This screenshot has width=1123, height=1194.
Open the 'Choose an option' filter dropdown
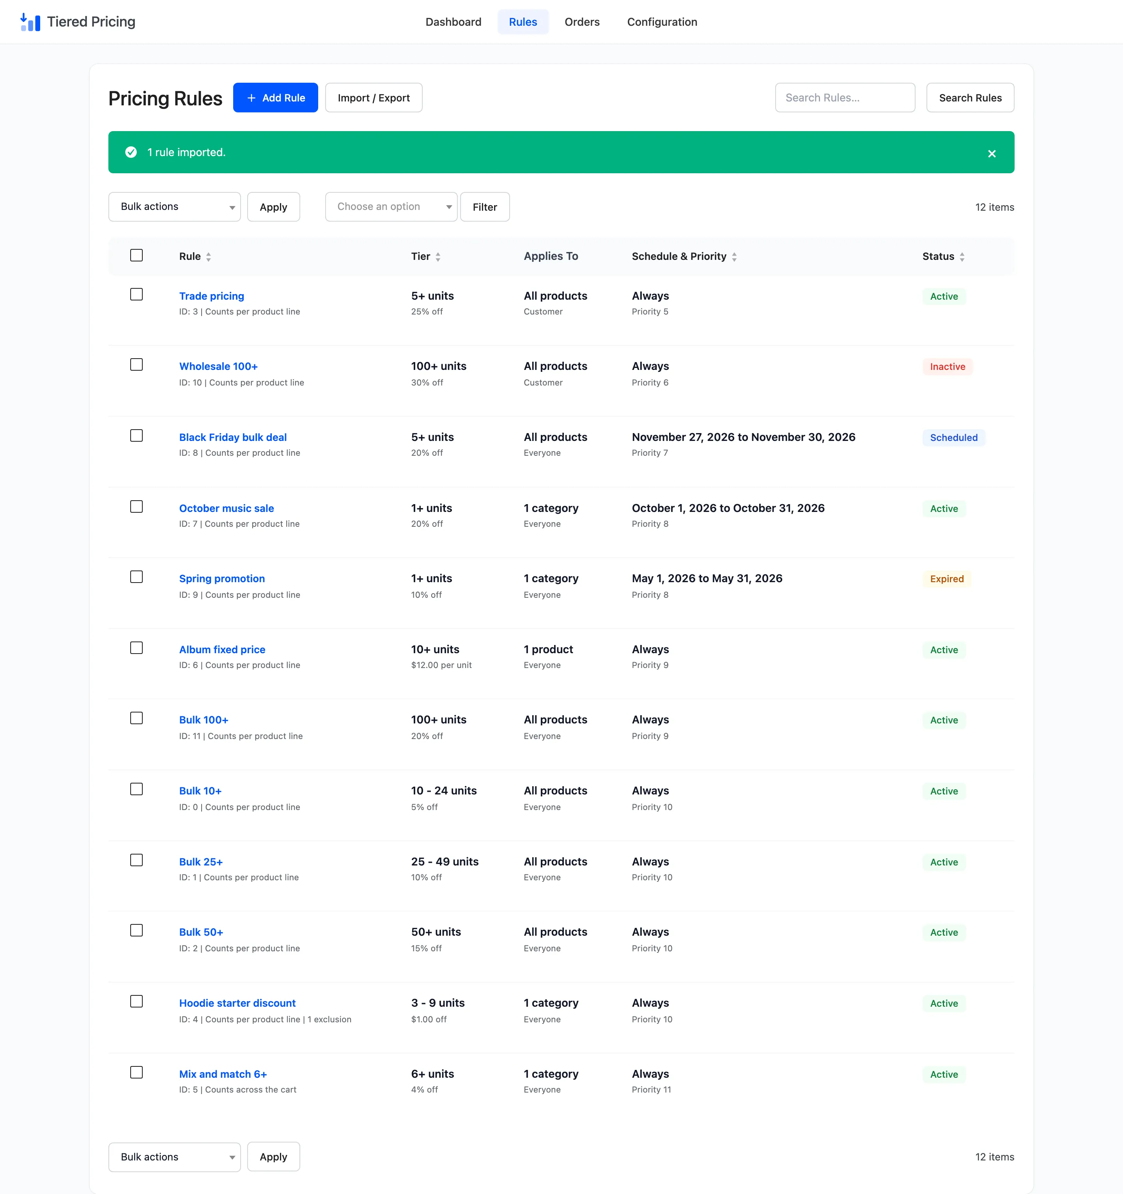coord(391,206)
